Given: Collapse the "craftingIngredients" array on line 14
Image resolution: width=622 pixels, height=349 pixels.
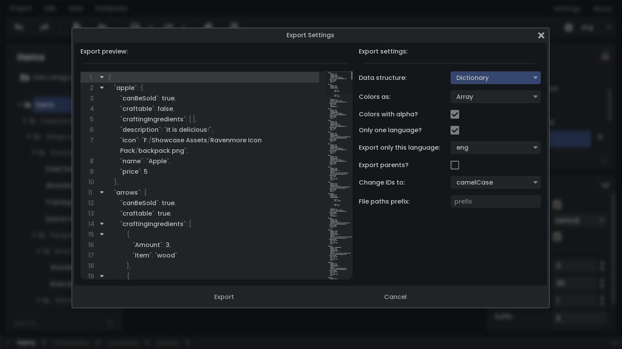Looking at the screenshot, I should pos(102,224).
